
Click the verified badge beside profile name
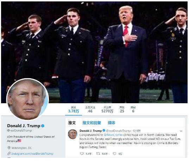pyautogui.click(x=43, y=126)
